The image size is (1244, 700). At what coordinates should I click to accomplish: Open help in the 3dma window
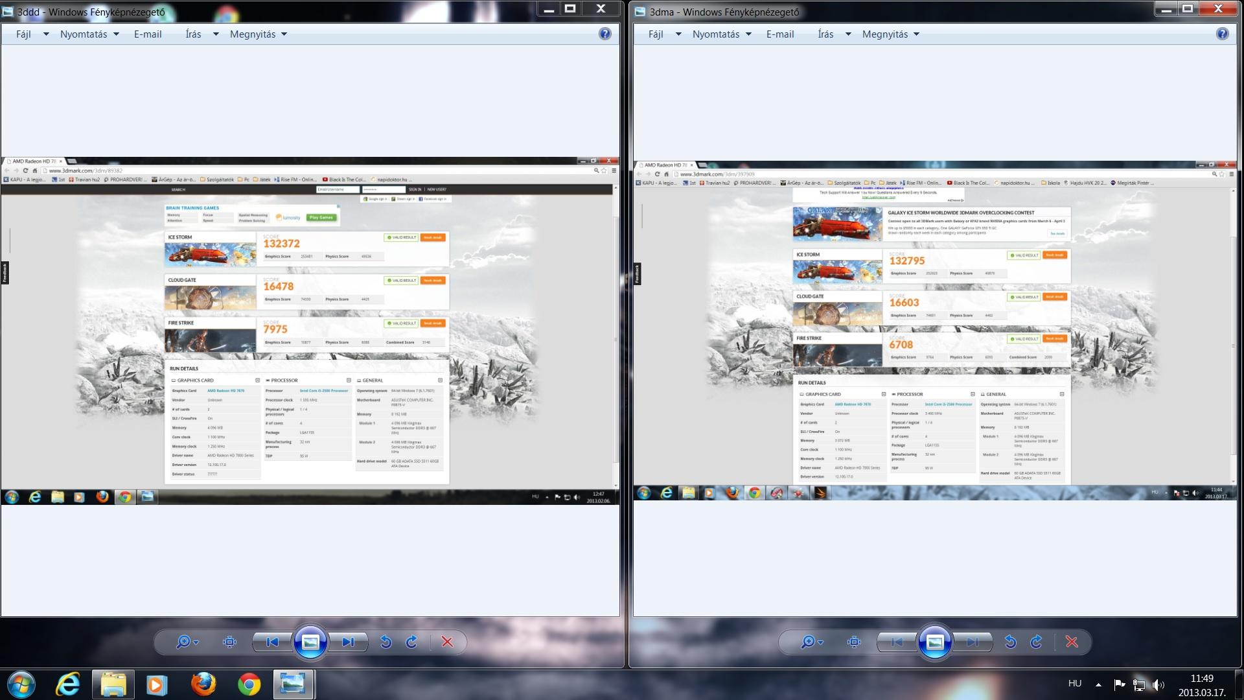(1222, 34)
